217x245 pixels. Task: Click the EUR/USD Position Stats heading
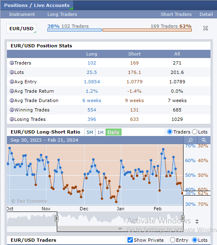point(41,46)
